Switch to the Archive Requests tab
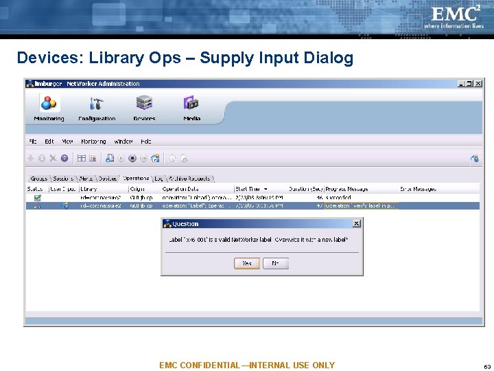The width and height of the screenshot is (494, 371). tap(189, 179)
